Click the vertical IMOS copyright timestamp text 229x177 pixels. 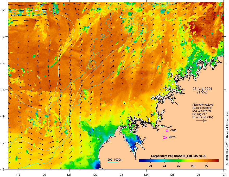[x=227, y=138]
